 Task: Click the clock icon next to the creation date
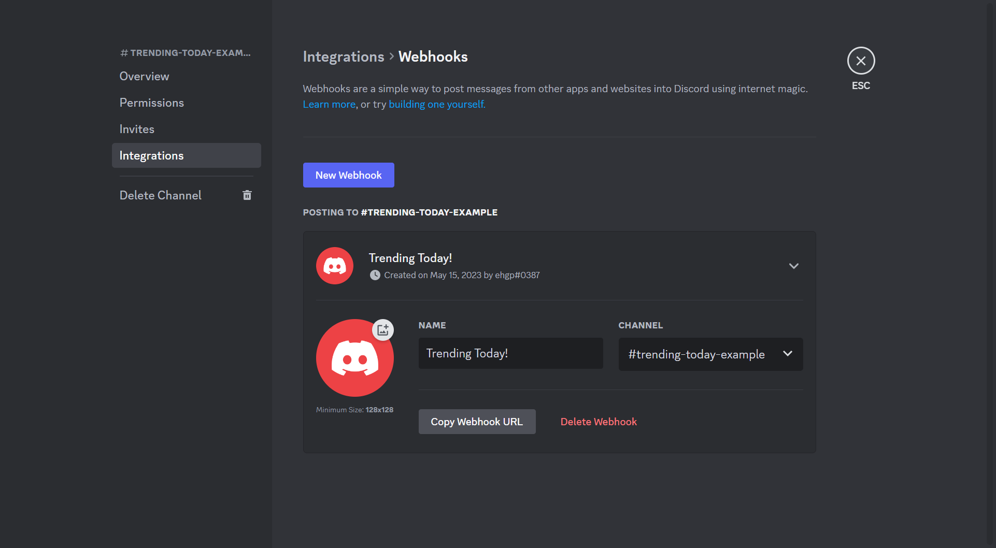click(x=375, y=275)
